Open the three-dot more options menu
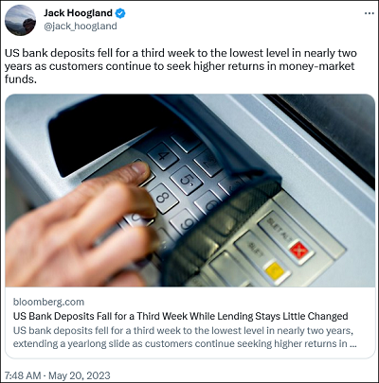Image resolution: width=379 pixels, height=383 pixels. (370, 13)
